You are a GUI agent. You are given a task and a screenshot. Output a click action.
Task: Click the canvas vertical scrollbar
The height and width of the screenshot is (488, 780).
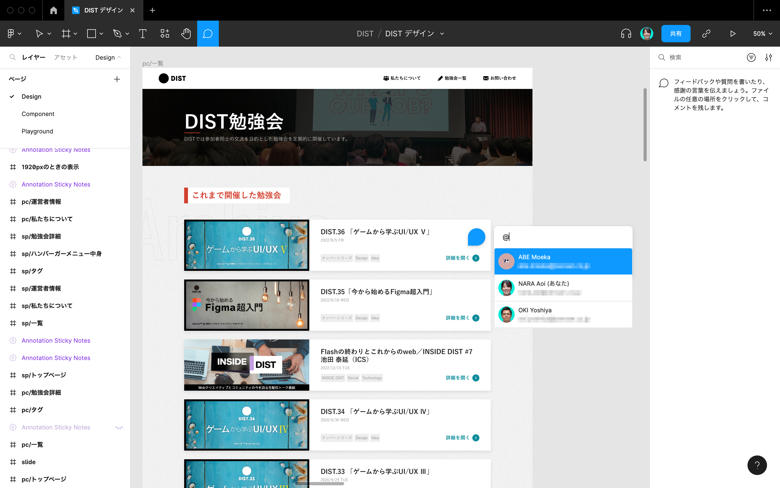(645, 125)
